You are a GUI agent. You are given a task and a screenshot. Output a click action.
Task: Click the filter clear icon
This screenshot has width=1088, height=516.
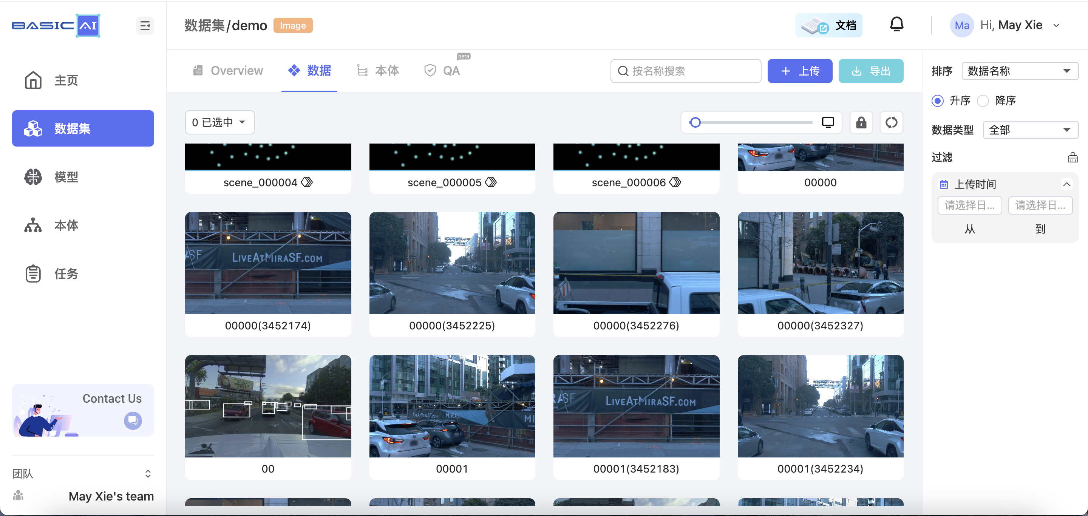click(x=1073, y=158)
